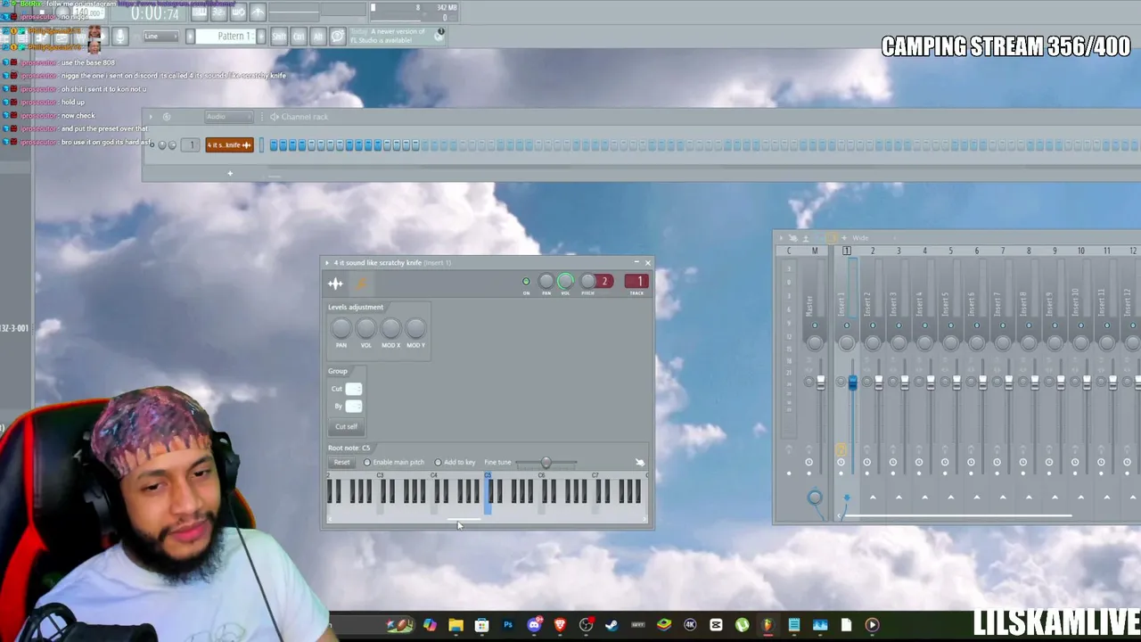This screenshot has width=1141, height=642.
Task: Click the microphone icon in the toolbar
Action: click(120, 37)
